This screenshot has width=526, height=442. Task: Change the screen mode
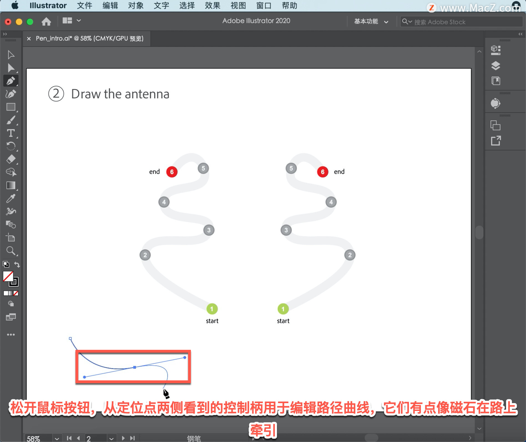tap(11, 317)
